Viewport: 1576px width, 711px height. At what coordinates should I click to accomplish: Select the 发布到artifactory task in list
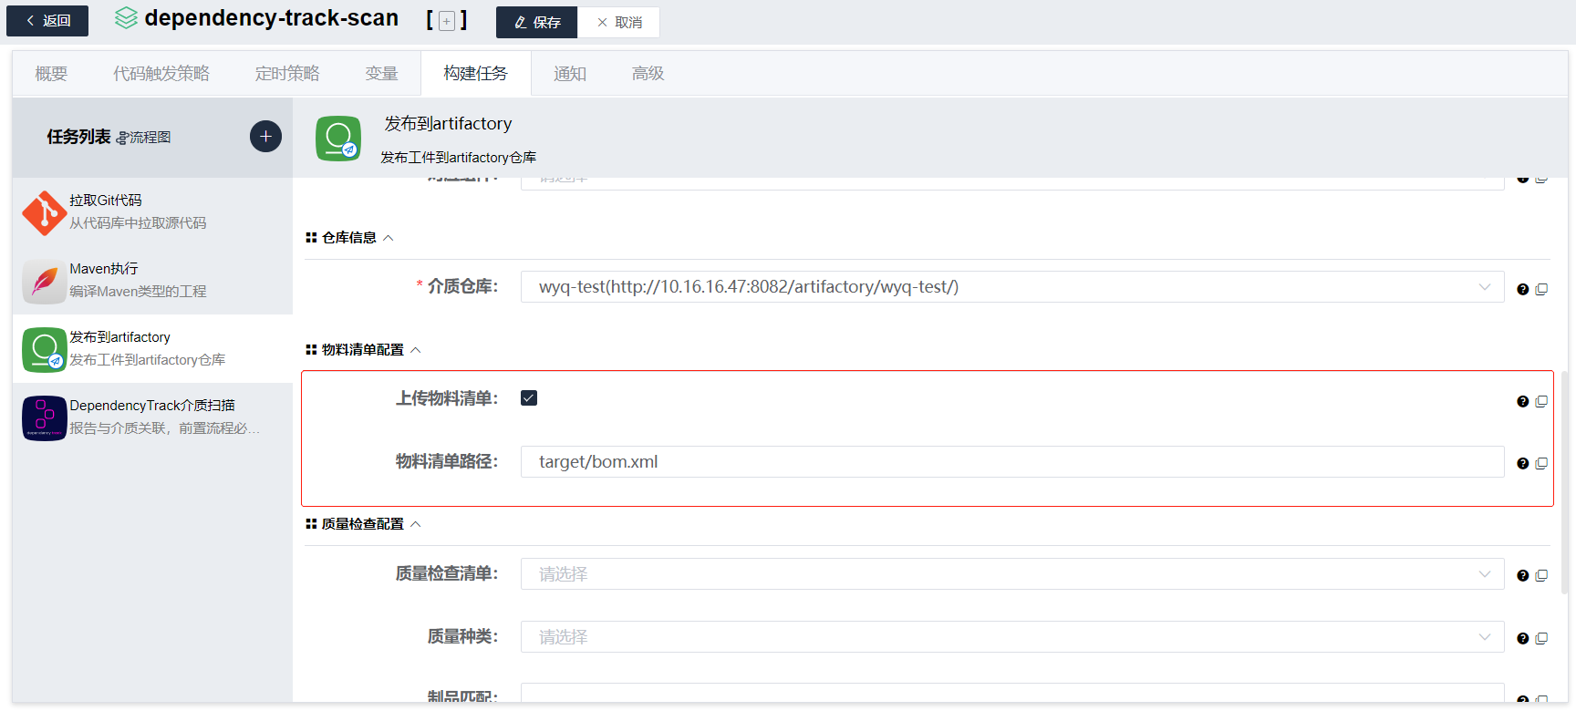152,348
